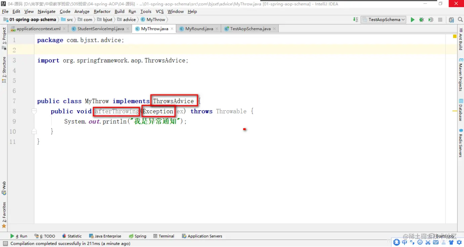The width and height of the screenshot is (464, 247).
Task: Open the Navigate menu
Action: [x=46, y=11]
